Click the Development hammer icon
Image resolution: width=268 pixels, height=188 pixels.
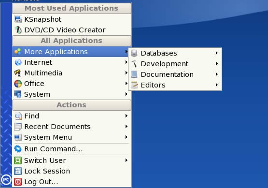(x=134, y=64)
